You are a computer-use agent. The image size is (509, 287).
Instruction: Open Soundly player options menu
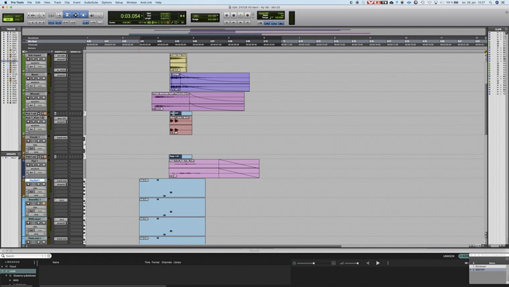tap(388, 263)
